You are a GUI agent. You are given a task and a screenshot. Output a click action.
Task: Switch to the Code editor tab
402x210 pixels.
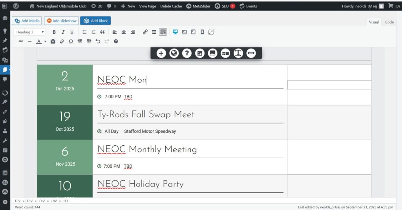tap(389, 22)
